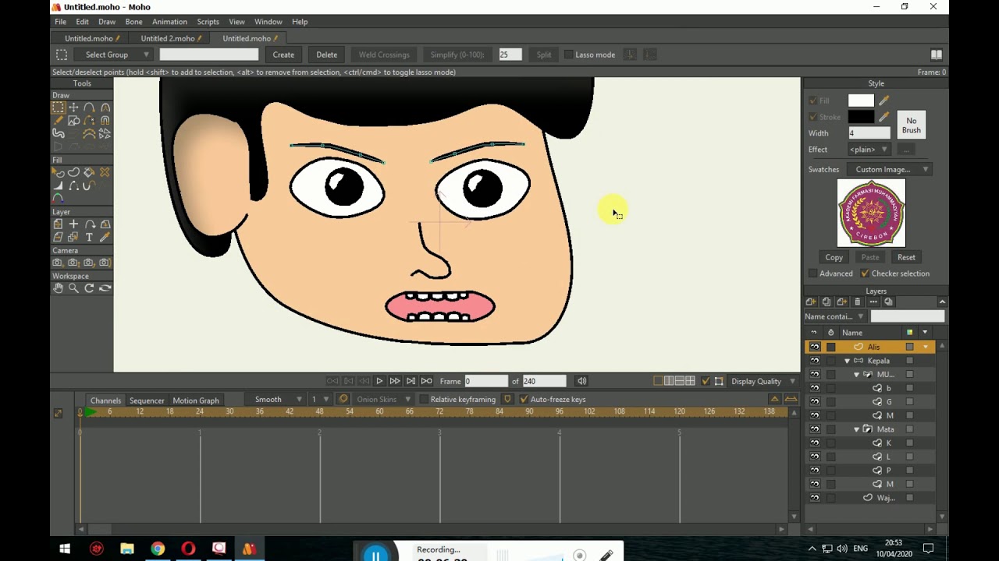Open the white Fill color swatch
The image size is (999, 561).
(861, 101)
